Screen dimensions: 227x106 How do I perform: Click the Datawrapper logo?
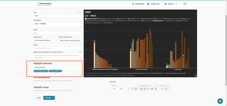click(x=45, y=4)
